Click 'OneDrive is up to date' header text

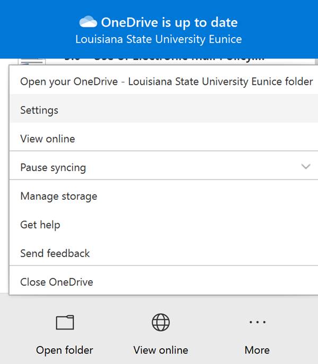point(170,23)
